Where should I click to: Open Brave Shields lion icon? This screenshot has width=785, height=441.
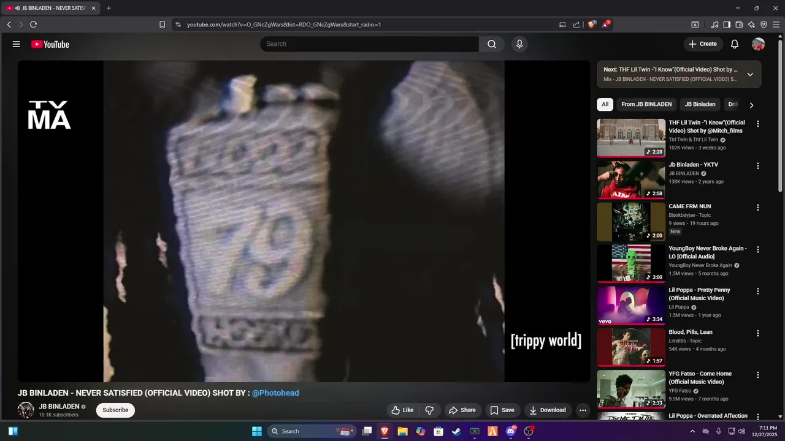pos(592,24)
